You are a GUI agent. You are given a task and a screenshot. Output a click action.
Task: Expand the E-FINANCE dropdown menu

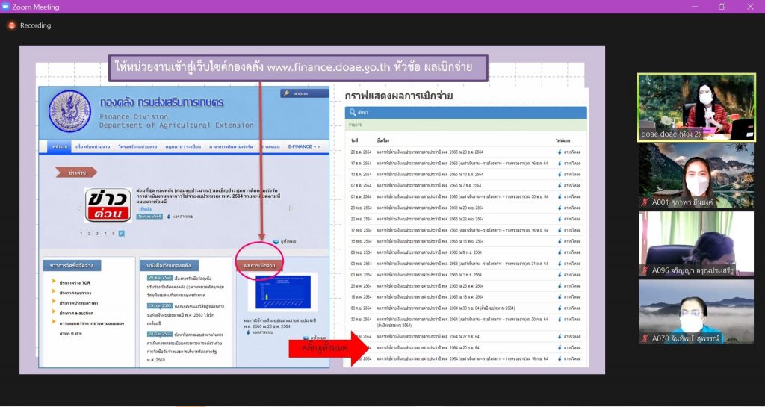(304, 146)
